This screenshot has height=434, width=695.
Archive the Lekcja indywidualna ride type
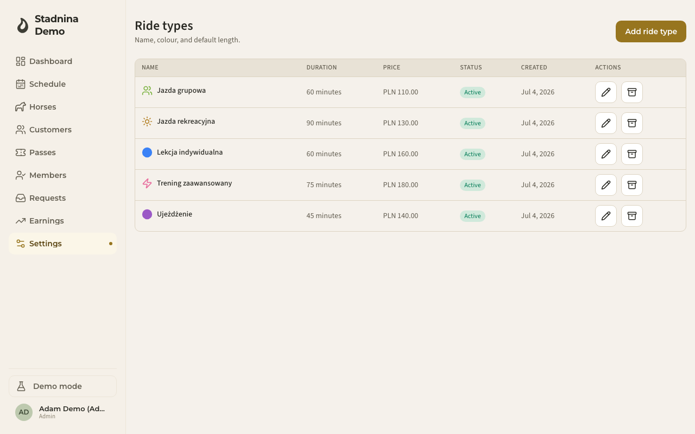coord(632,154)
